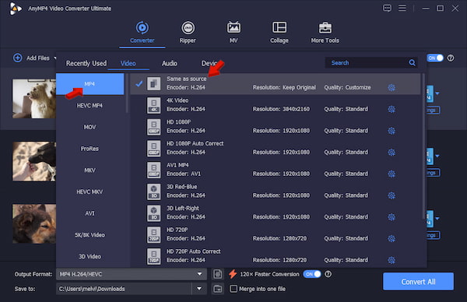Open the MV maker module
The image size is (467, 302).
[233, 32]
